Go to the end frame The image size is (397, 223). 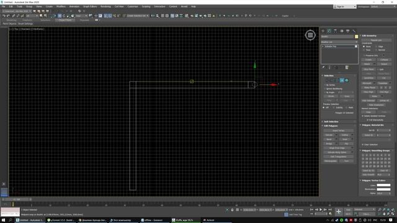pos(330,209)
